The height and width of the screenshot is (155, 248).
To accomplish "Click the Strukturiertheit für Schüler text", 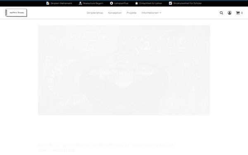I will click(187, 3).
